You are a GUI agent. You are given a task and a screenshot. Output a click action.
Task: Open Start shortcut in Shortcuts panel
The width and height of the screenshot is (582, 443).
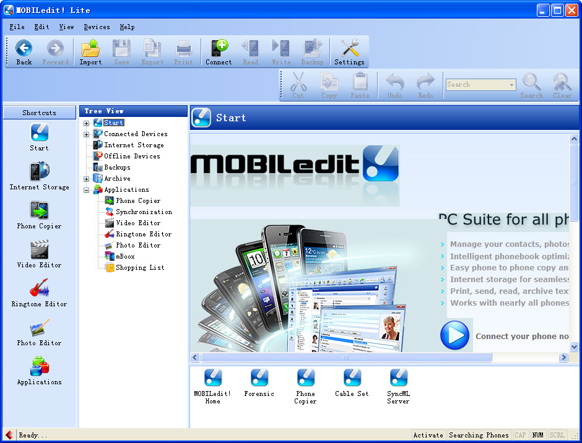39,137
